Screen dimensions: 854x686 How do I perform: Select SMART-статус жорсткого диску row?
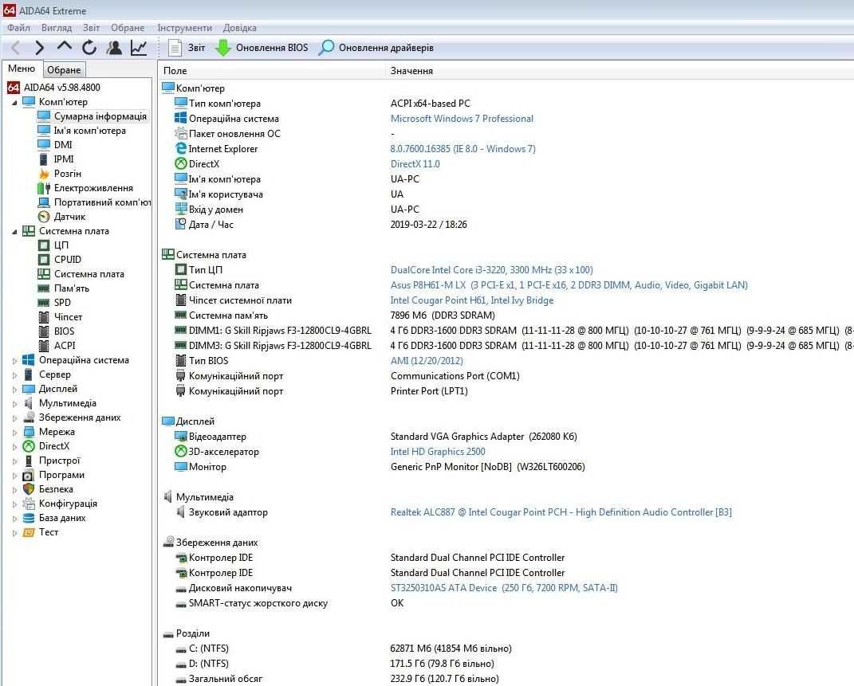point(506,603)
